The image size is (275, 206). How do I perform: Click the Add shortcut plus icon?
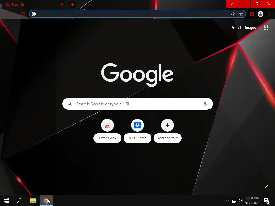click(x=168, y=125)
